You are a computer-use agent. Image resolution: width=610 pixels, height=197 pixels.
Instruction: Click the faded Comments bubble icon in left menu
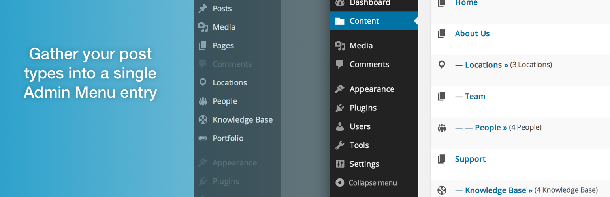(x=203, y=64)
